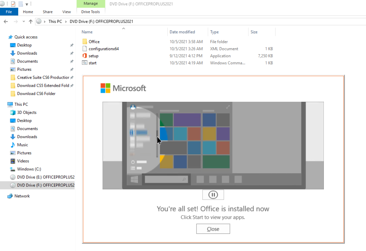Click the Quick access star icon
This screenshot has width=366, height=251.
[10, 37]
